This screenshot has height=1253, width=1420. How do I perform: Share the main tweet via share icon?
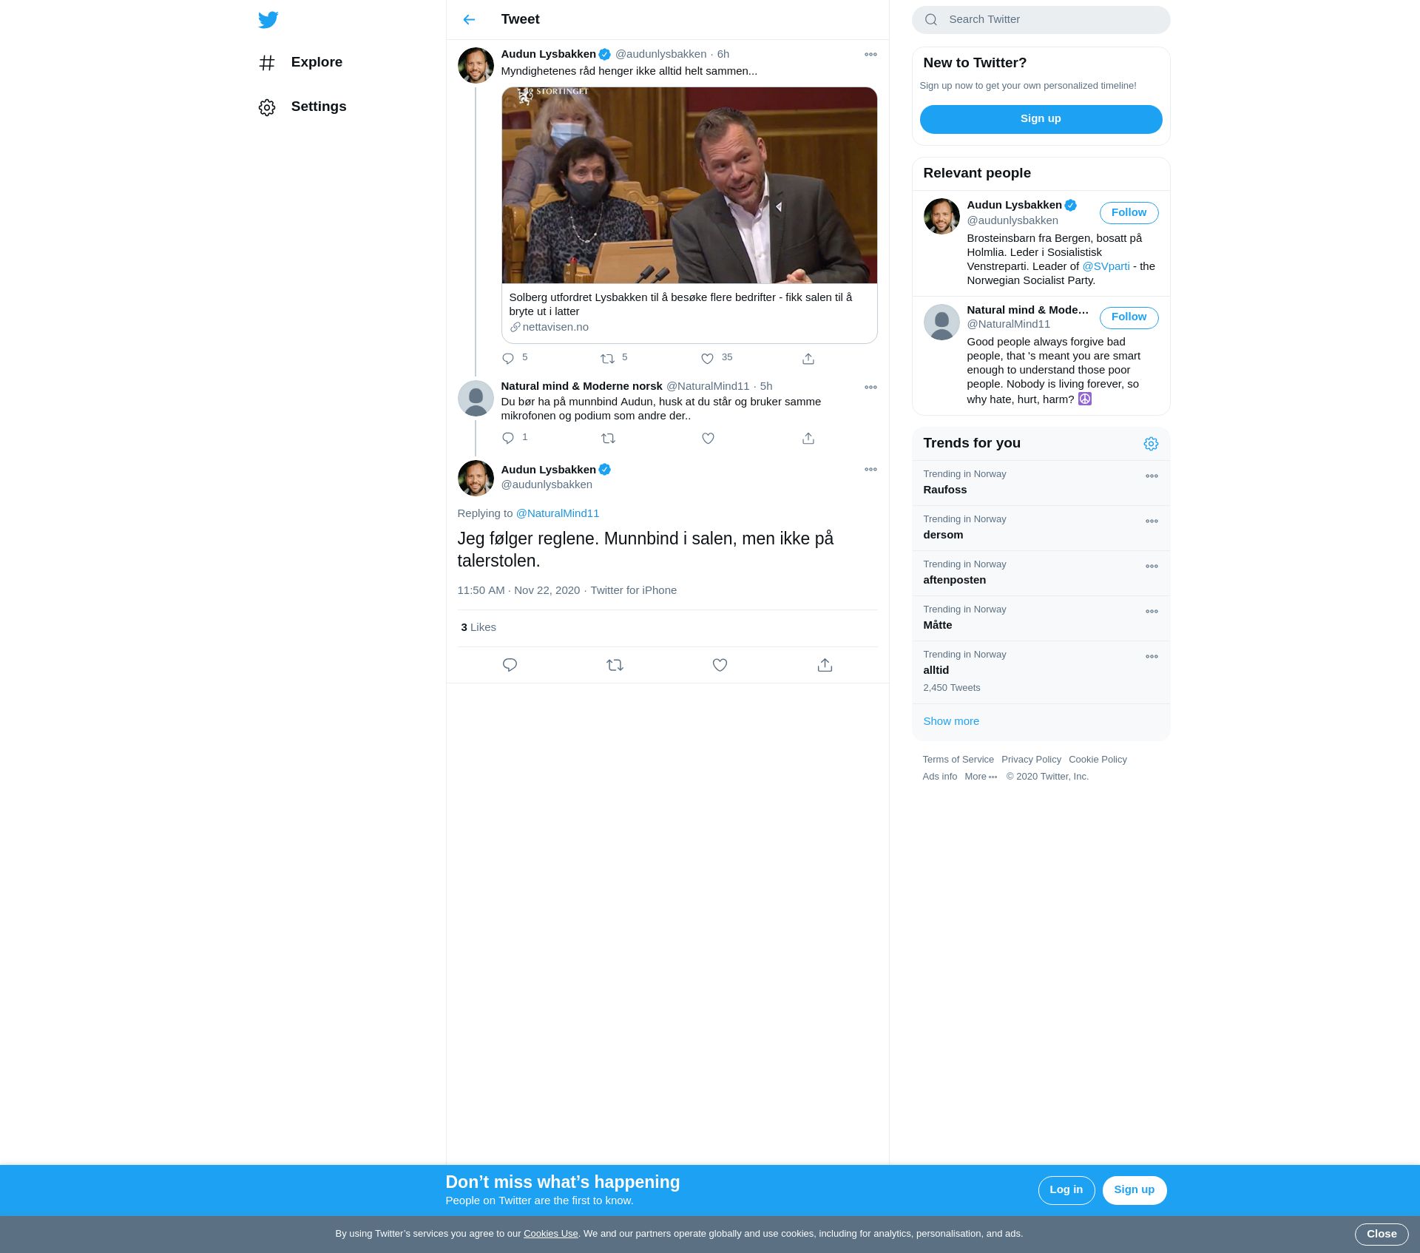[x=825, y=665]
